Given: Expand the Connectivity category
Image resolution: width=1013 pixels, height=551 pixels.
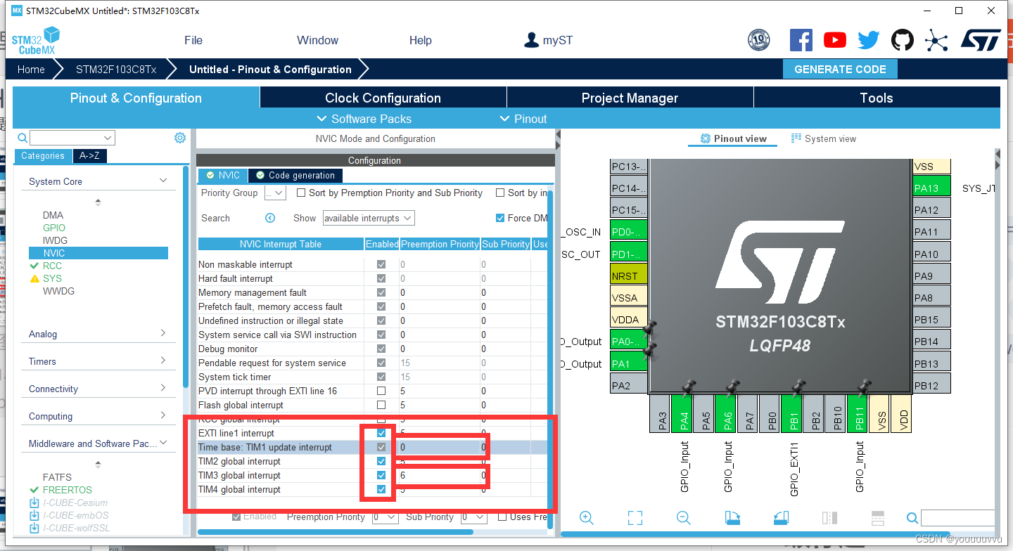Looking at the screenshot, I should pyautogui.click(x=163, y=388).
